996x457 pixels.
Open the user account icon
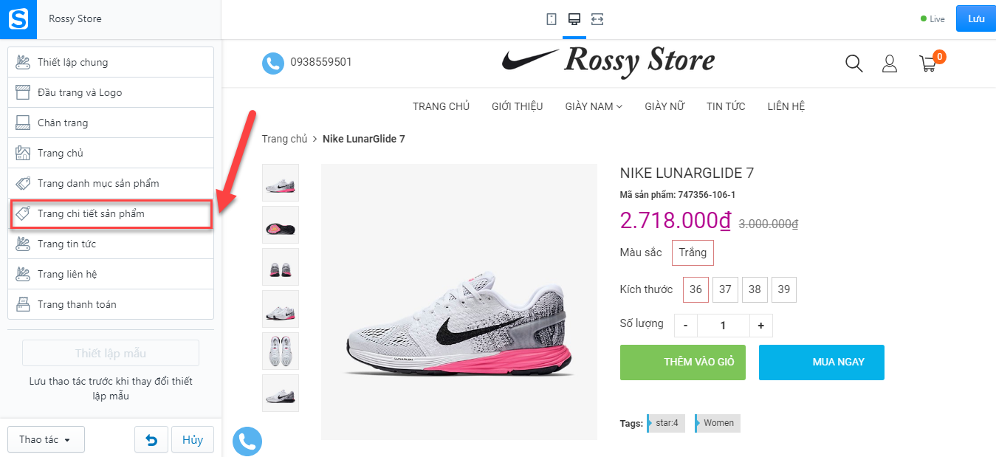pos(890,63)
